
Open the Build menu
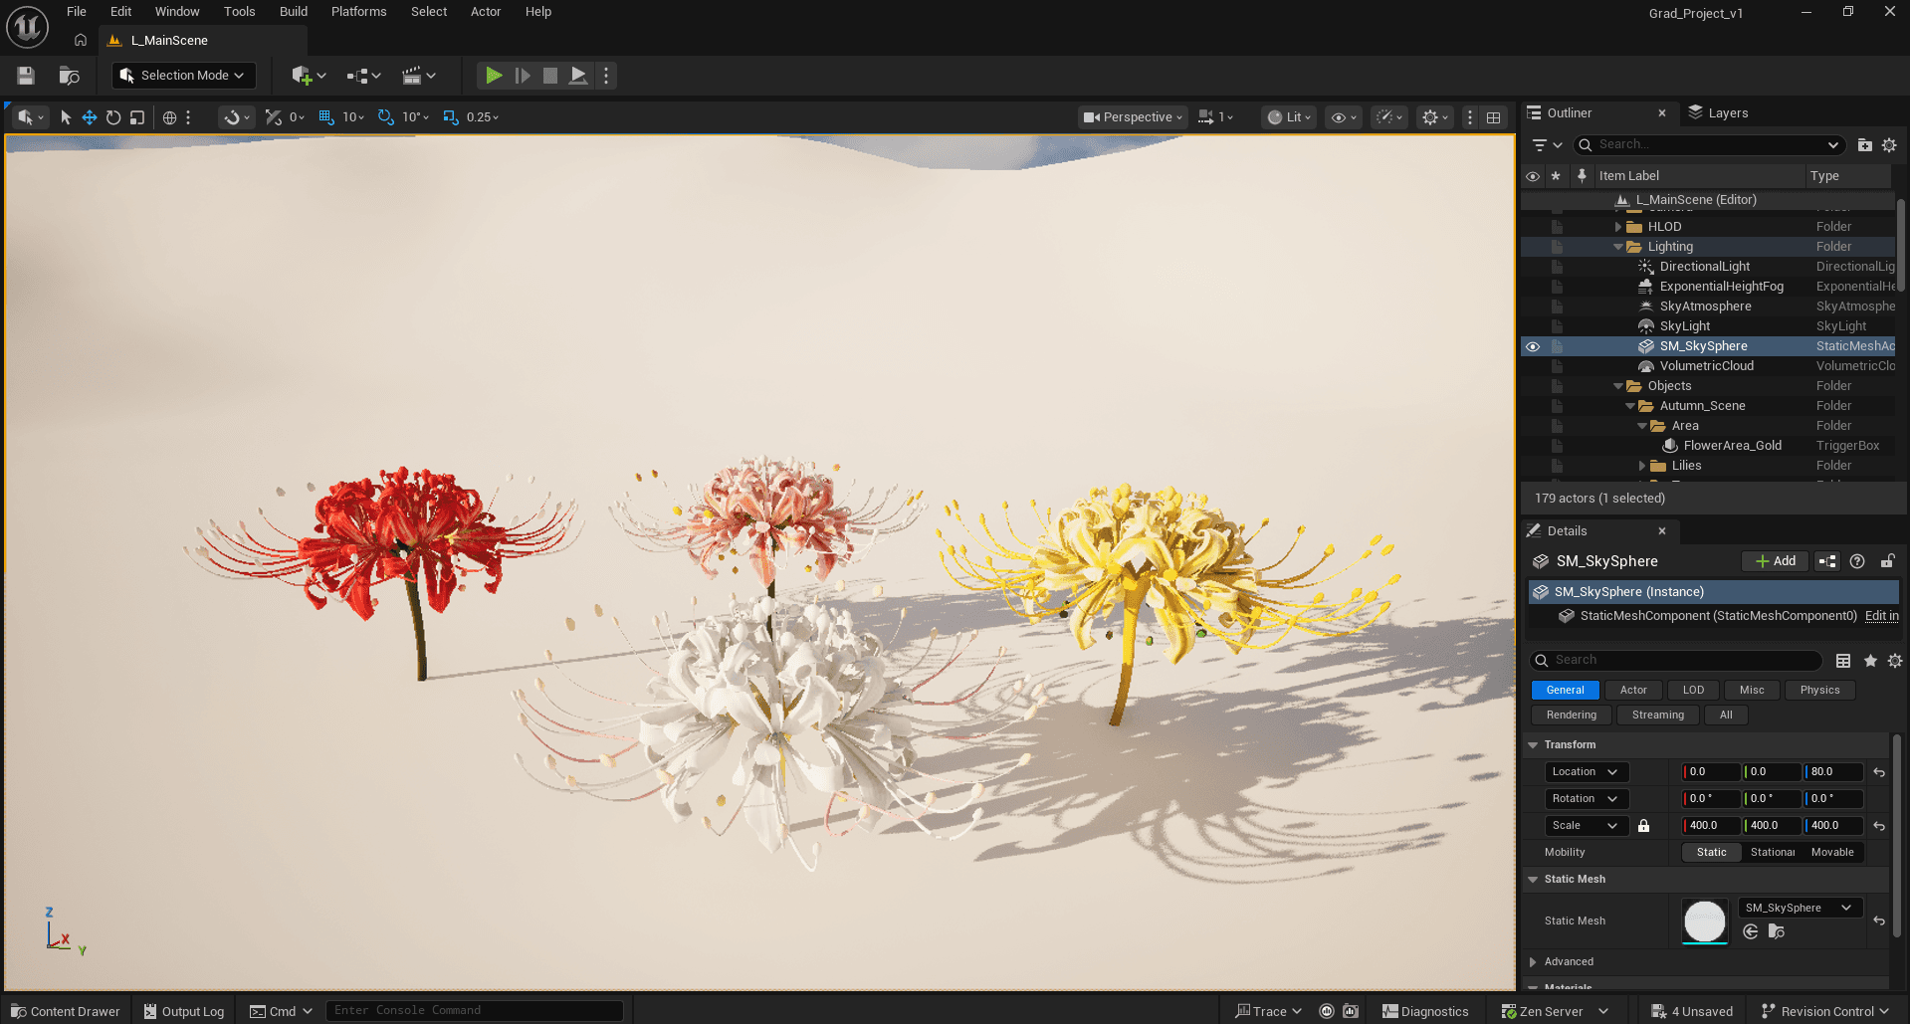tap(293, 11)
